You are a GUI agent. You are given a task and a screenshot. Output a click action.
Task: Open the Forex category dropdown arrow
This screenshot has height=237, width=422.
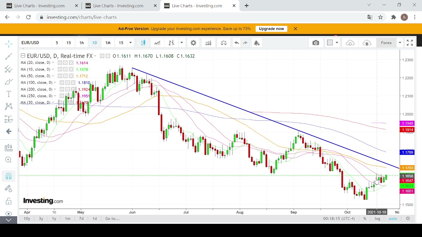click(x=400, y=43)
